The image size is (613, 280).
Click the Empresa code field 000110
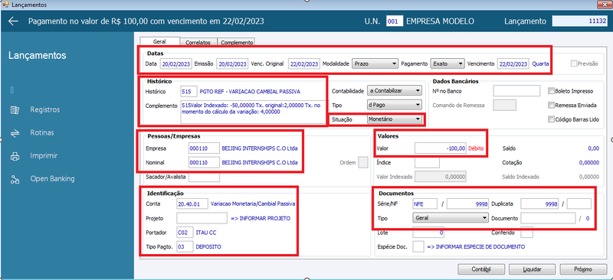coord(204,148)
